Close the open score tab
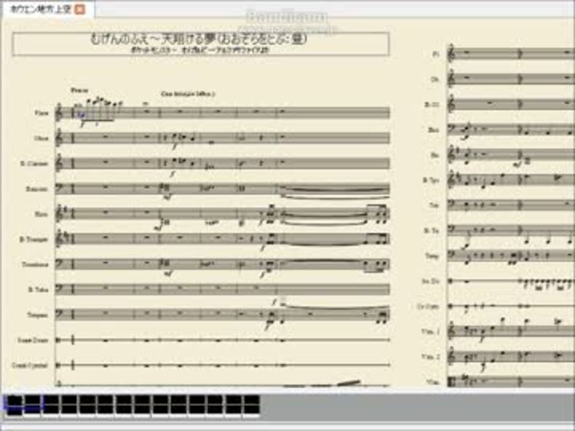Viewport: 575px width, 431px height. pos(80,10)
